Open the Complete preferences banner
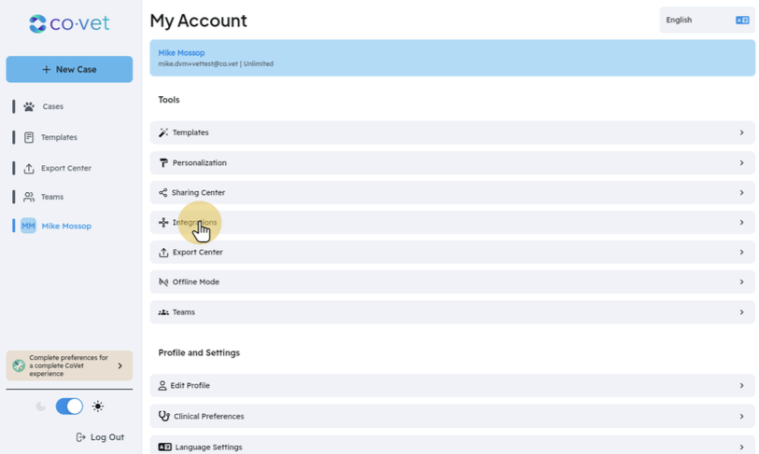Viewport: 759px width, 454px height. tap(69, 365)
